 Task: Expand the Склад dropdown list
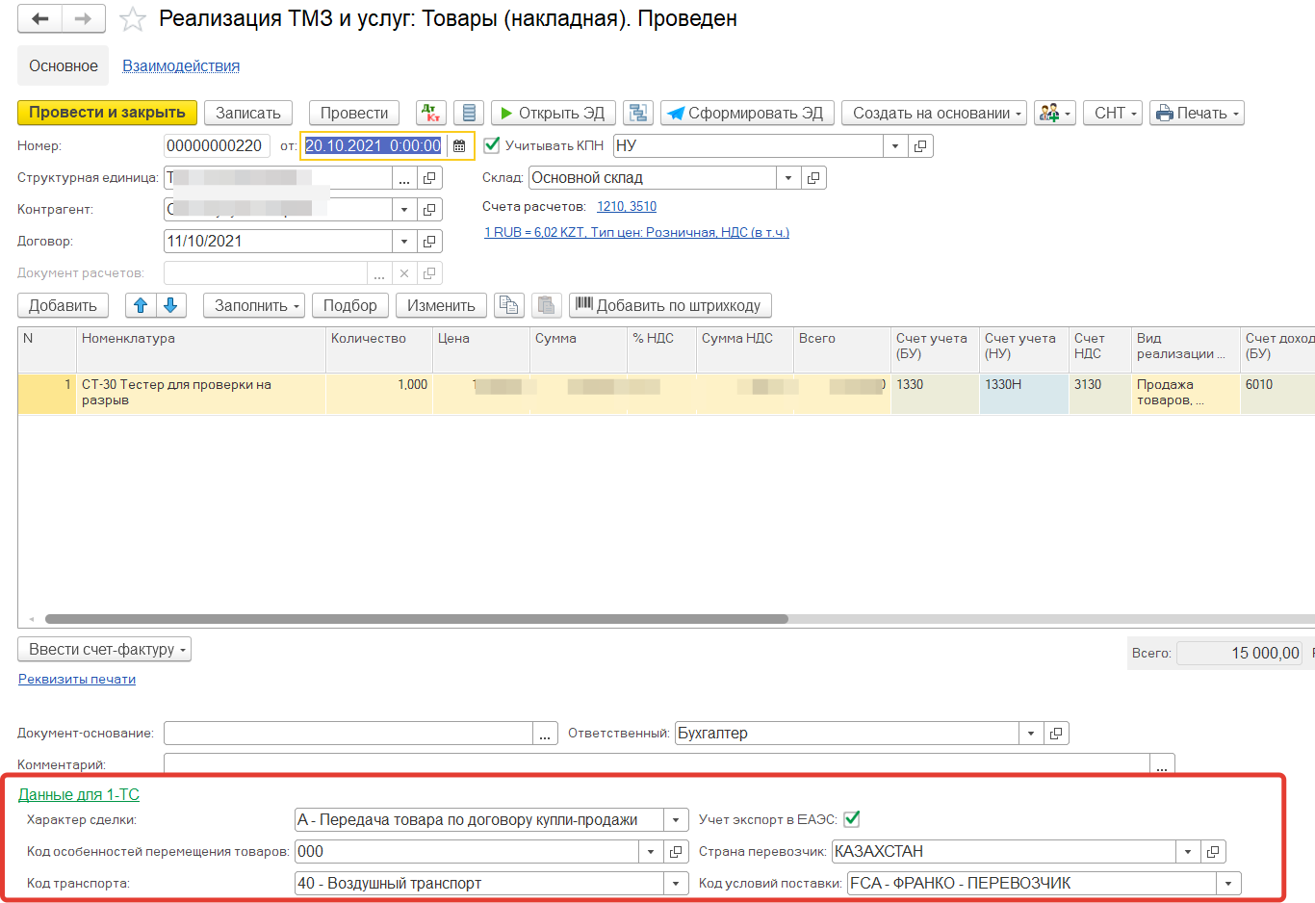pos(788,178)
